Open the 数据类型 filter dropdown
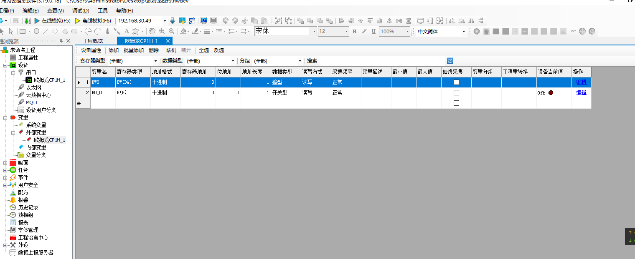Viewport: 635px width, 259px height. [233, 61]
